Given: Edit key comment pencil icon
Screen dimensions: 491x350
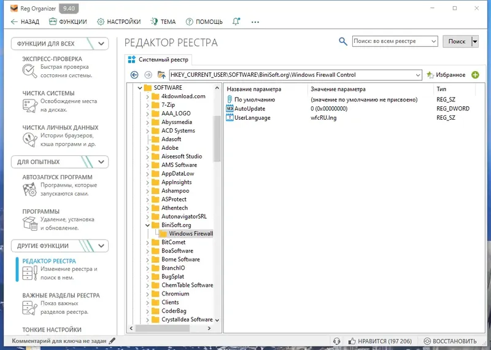Looking at the screenshot, I should coord(112,341).
